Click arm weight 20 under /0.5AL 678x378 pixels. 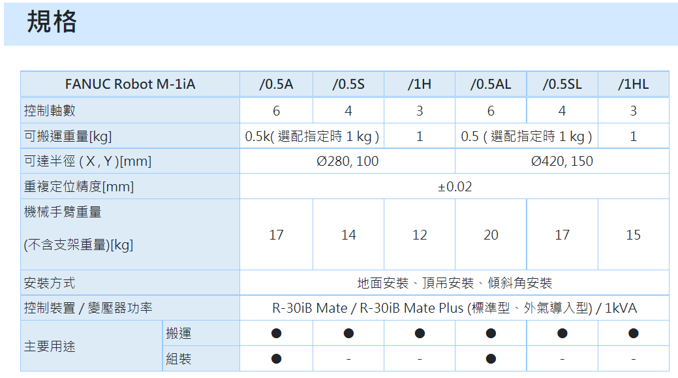[491, 234]
